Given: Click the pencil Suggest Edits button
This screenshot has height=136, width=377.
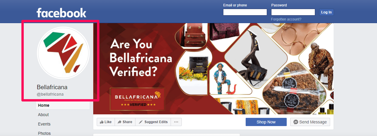Looking at the screenshot, I should point(153,122).
